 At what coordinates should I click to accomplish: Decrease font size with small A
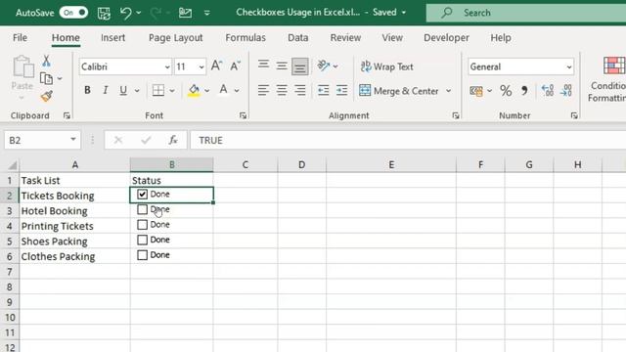point(235,66)
